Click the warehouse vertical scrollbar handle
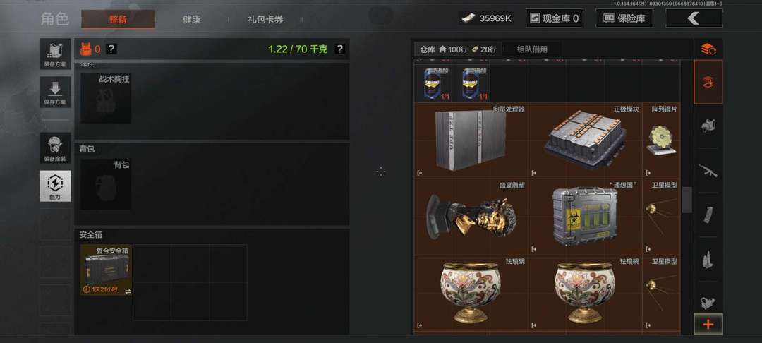 point(687,200)
